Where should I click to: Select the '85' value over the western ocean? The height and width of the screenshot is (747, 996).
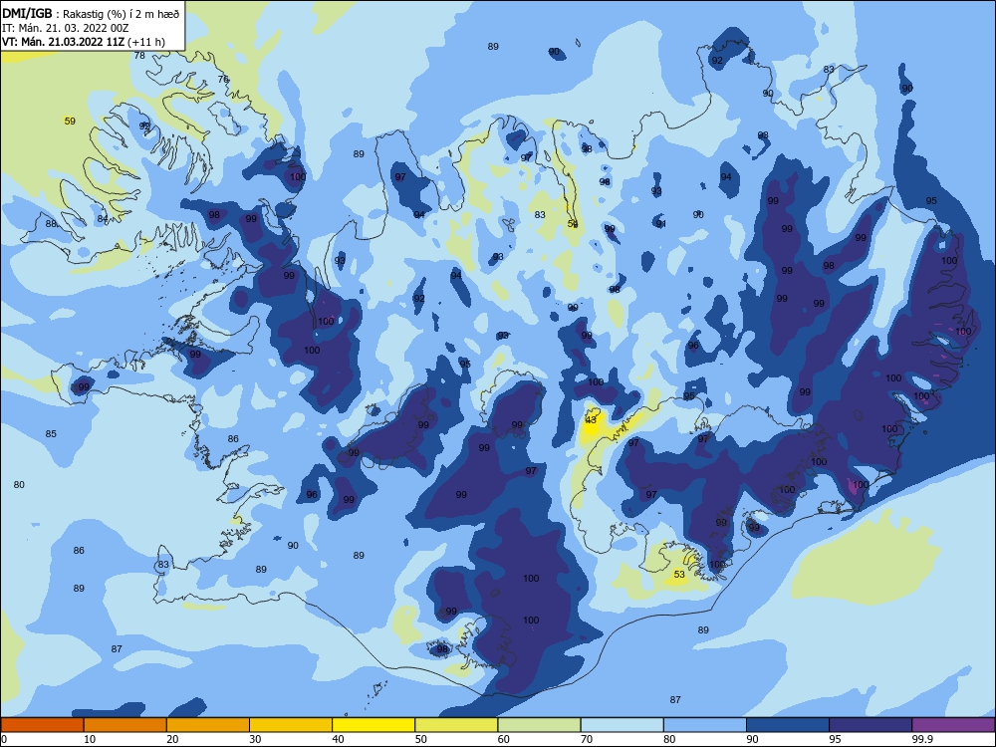[51, 434]
